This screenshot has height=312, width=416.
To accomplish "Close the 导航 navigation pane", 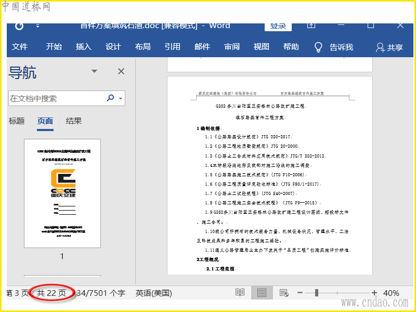I will click(121, 71).
